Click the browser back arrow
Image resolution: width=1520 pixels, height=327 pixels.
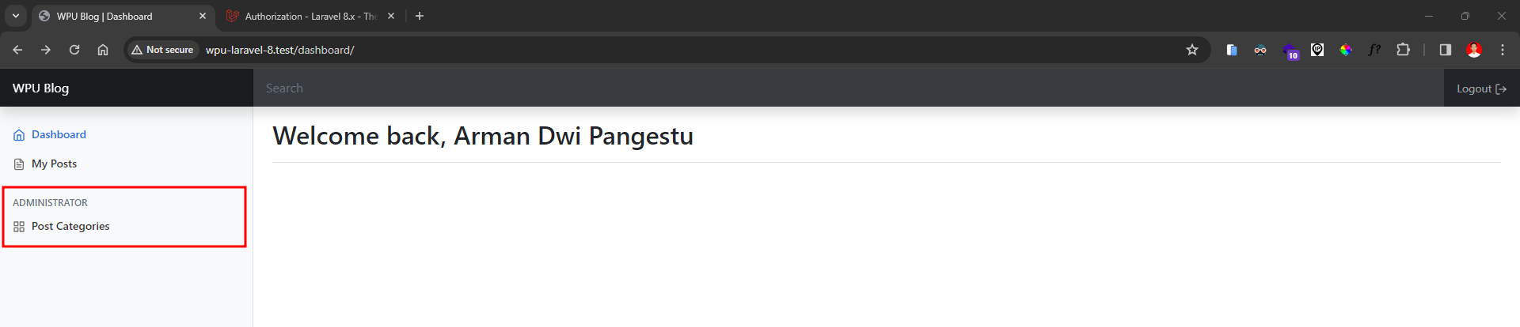[17, 50]
